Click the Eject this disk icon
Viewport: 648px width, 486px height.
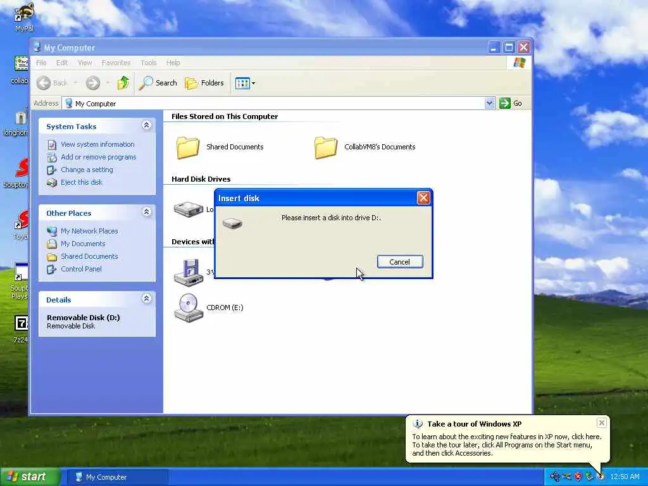point(52,183)
